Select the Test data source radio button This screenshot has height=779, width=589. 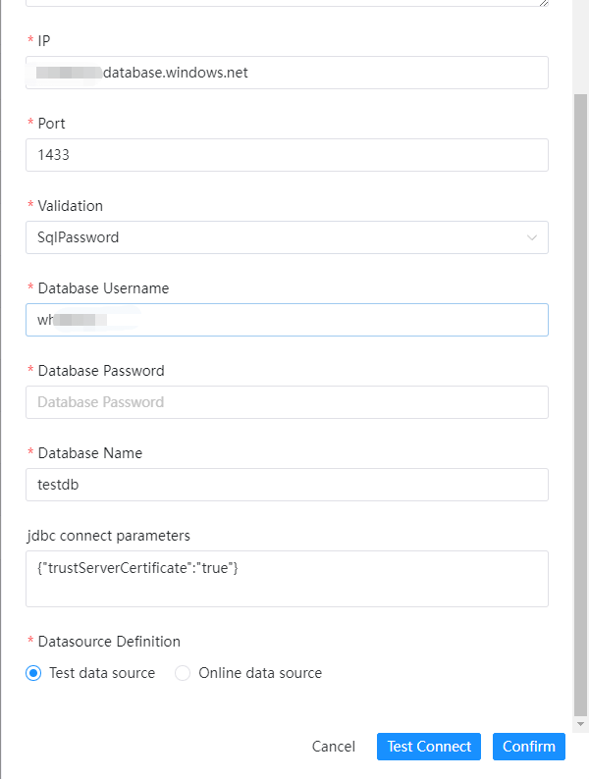33,673
